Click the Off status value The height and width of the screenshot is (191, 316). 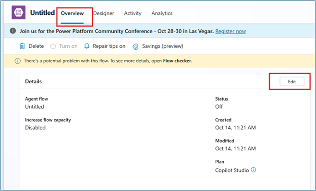pyautogui.click(x=219, y=107)
